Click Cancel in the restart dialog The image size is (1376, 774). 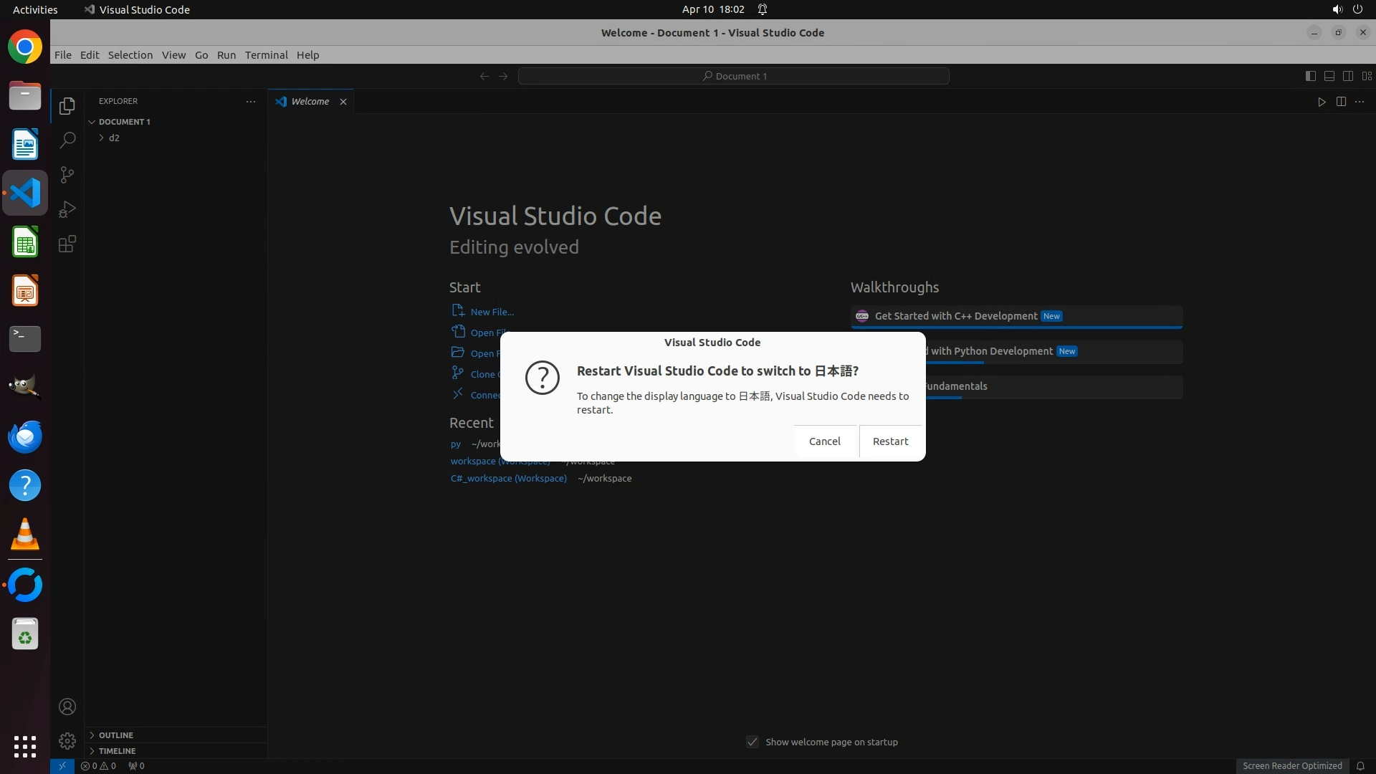click(x=824, y=441)
